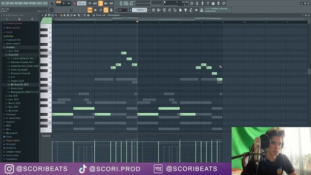
Task: Toggle the highlighted link/multilink controllers icon
Action: (x=106, y=10)
